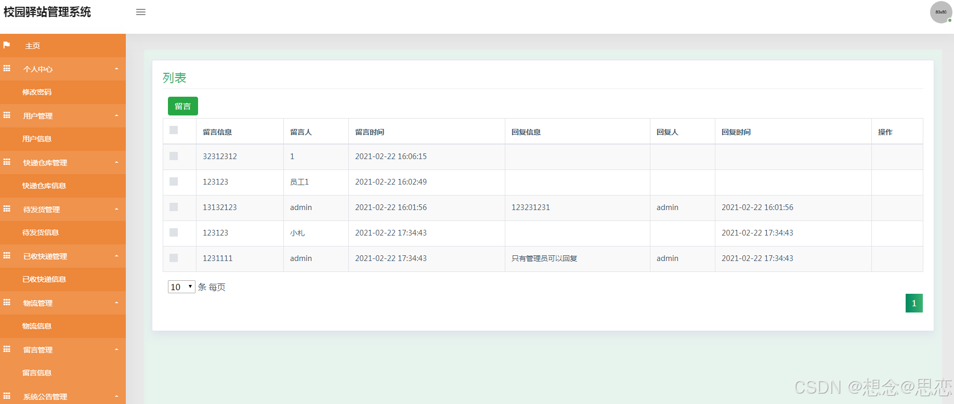Collapse the 已收快递管理 menu arrow
This screenshot has width=954, height=404.
tap(116, 256)
